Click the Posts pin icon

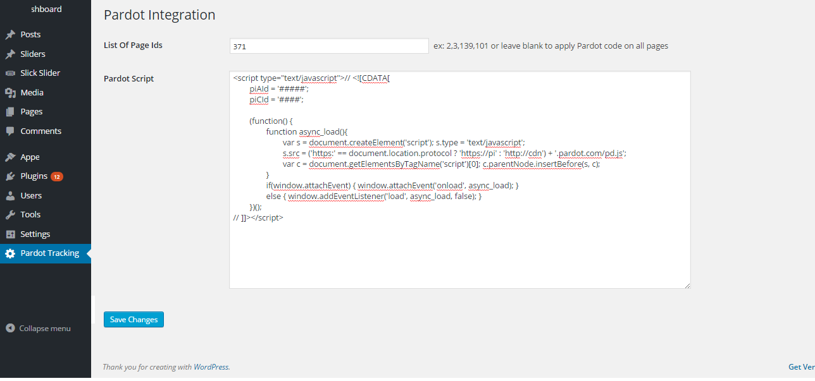tap(10, 35)
